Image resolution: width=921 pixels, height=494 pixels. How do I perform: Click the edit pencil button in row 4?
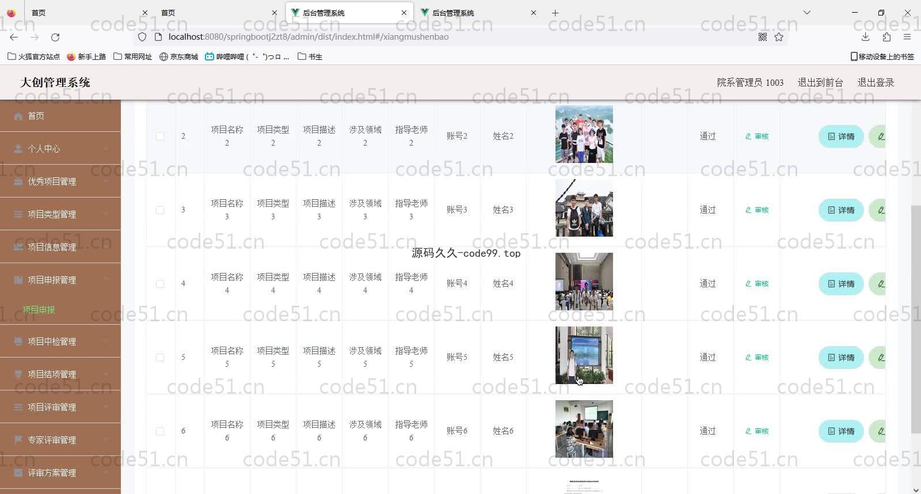point(877,284)
